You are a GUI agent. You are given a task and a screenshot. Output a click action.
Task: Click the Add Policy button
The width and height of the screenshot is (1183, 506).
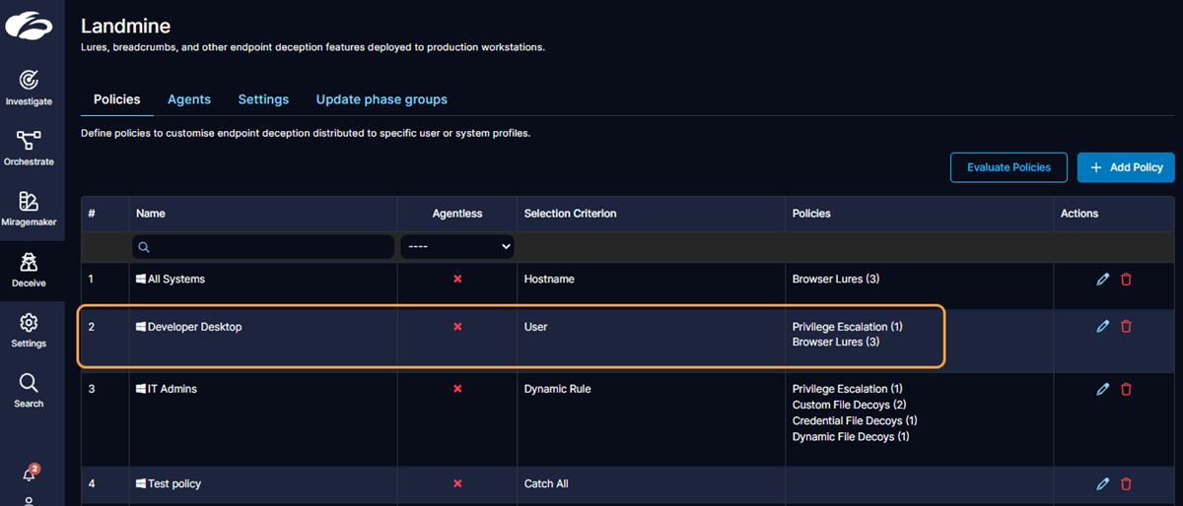click(x=1126, y=167)
